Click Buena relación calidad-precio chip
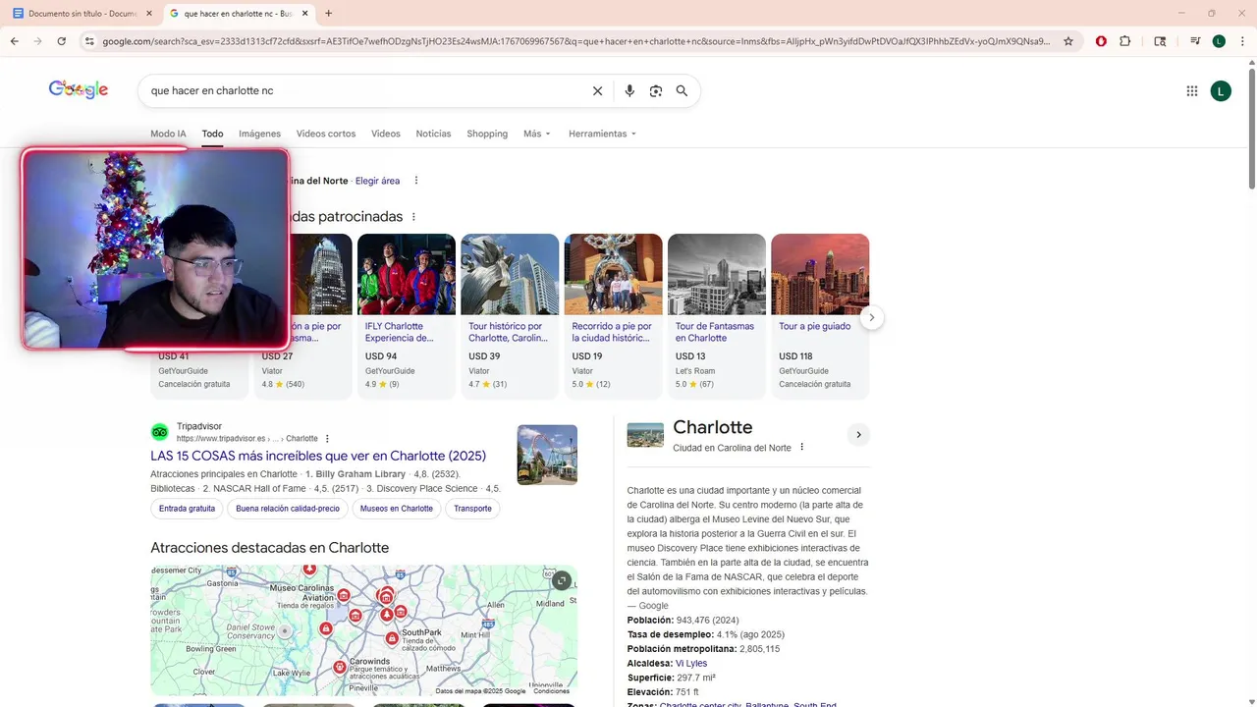The width and height of the screenshot is (1257, 707). click(x=288, y=509)
